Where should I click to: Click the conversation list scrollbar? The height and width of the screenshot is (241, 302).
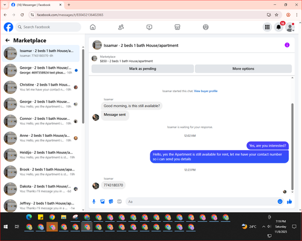83,86
